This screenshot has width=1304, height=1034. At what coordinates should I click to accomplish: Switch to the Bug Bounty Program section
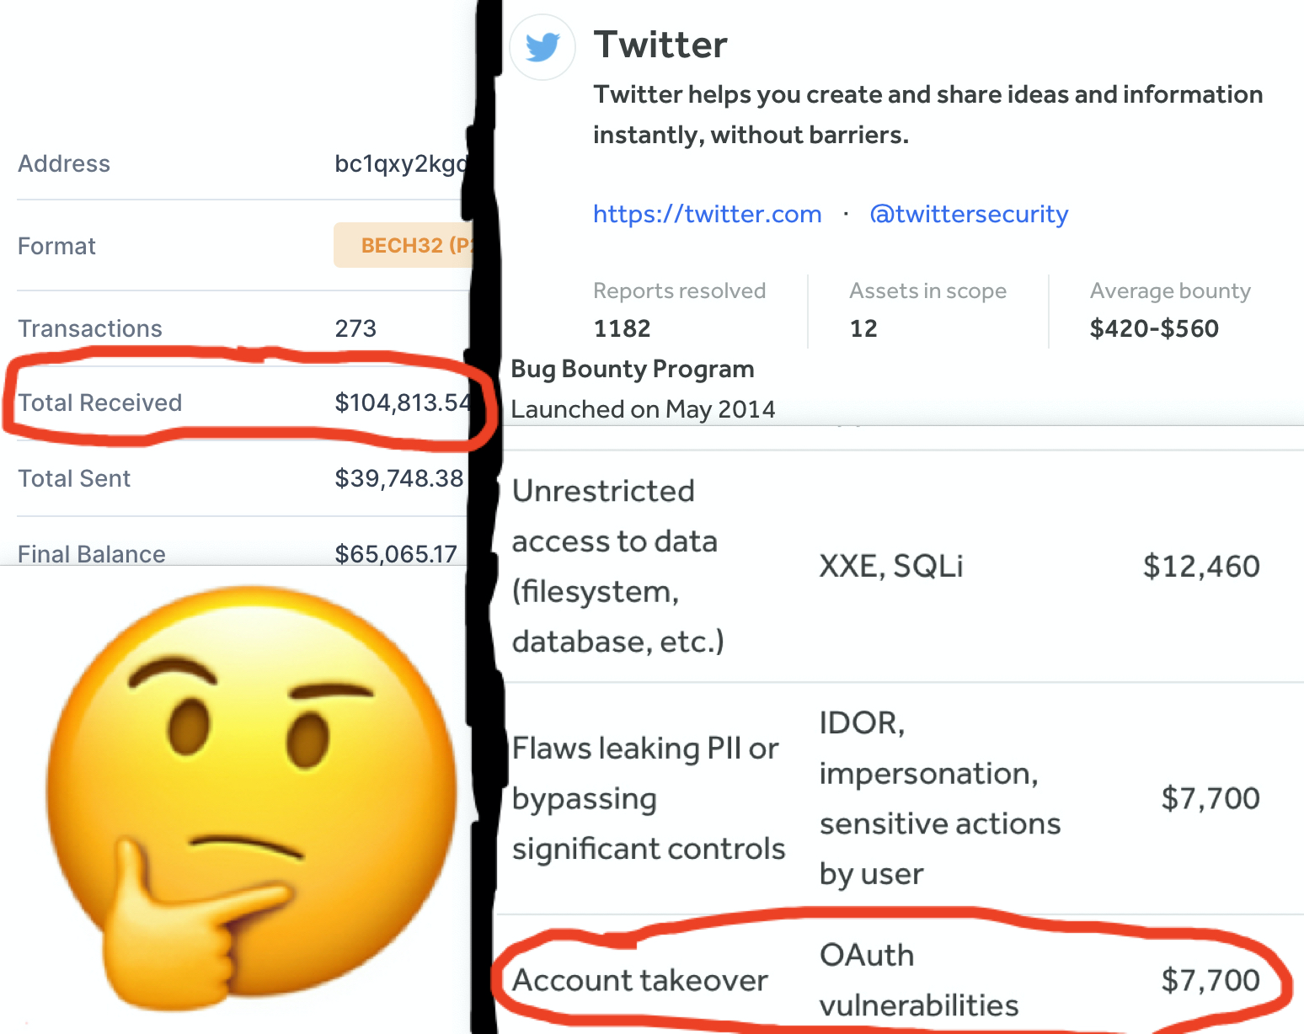(632, 369)
